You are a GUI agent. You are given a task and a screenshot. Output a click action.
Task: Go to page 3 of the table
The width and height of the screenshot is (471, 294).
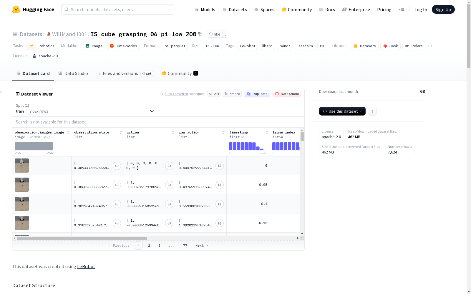(160, 245)
